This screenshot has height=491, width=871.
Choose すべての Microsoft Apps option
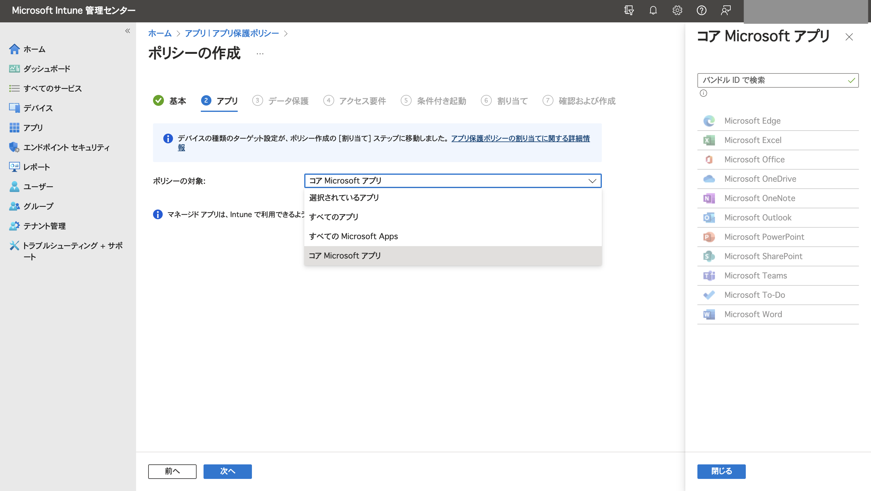(x=453, y=236)
